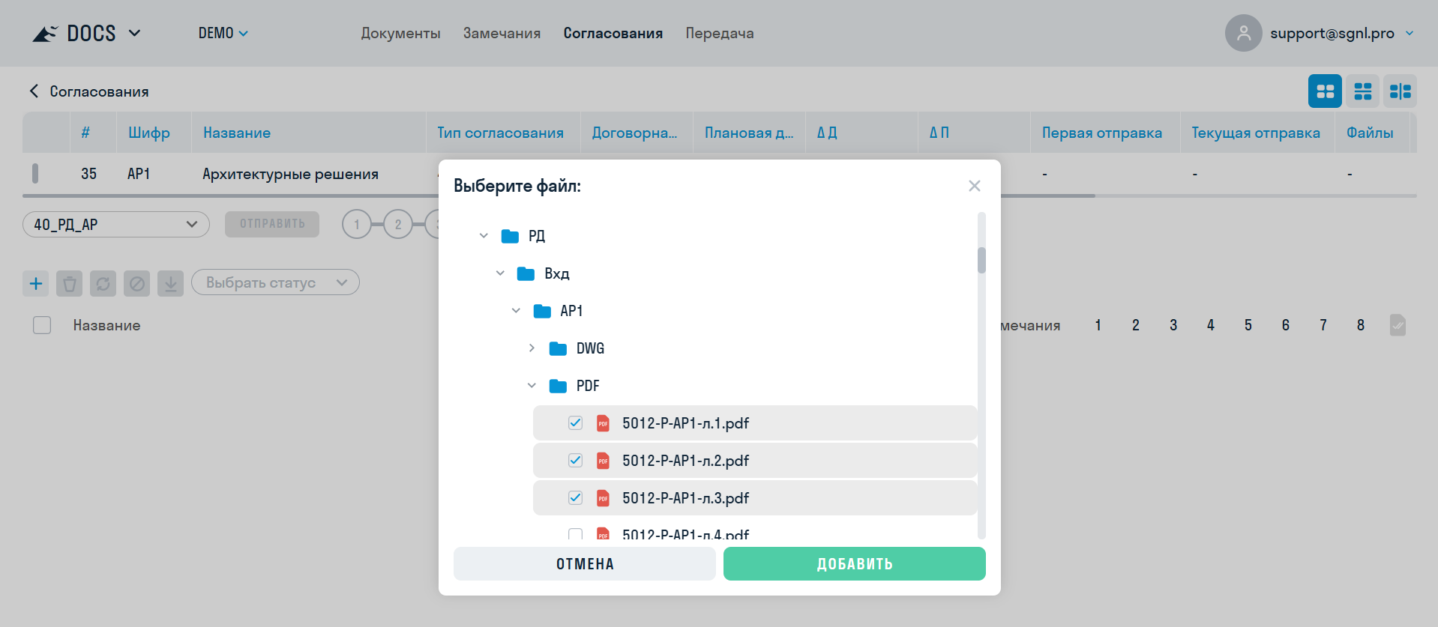Click file name 5012-Р-АР1-л.2.pdf
The image size is (1438, 627).
click(685, 461)
